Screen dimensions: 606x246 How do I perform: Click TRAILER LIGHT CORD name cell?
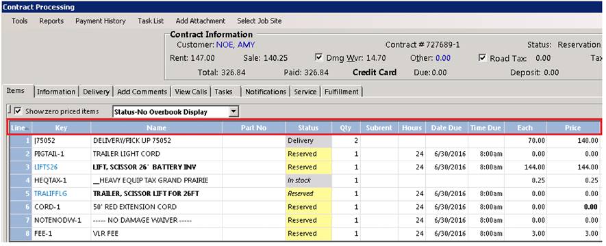(x=157, y=154)
